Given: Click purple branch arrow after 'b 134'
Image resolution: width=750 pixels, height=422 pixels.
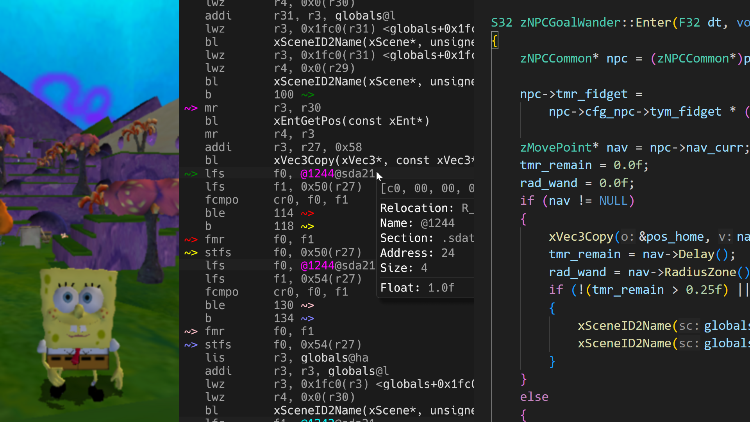Looking at the screenshot, I should point(308,318).
